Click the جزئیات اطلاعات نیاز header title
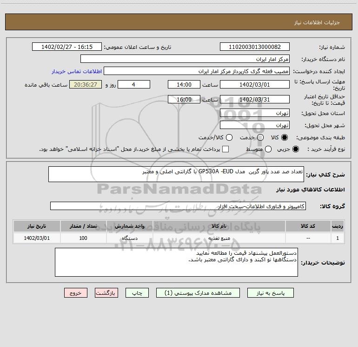358x347 pixels. click(x=317, y=22)
